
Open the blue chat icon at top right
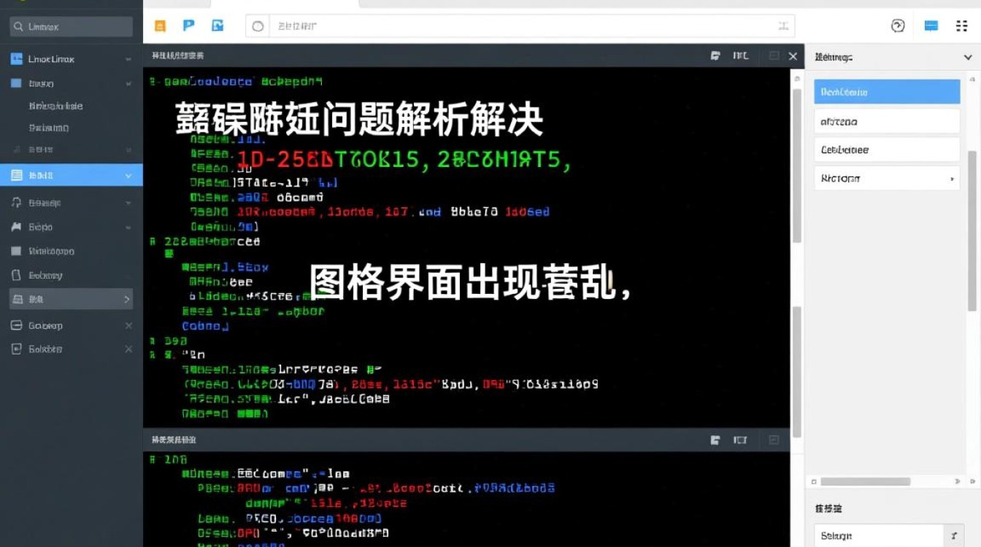(x=931, y=26)
